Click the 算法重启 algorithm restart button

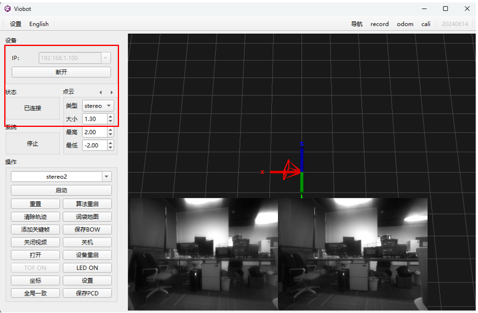(x=87, y=204)
